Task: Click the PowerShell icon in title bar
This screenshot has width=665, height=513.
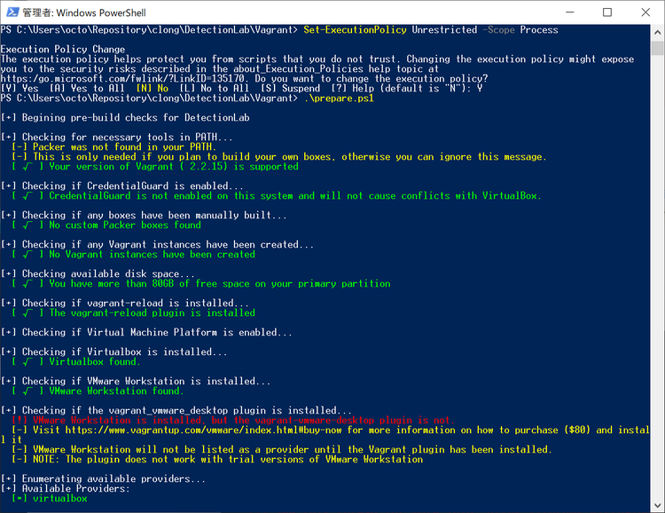Action: click(x=12, y=12)
